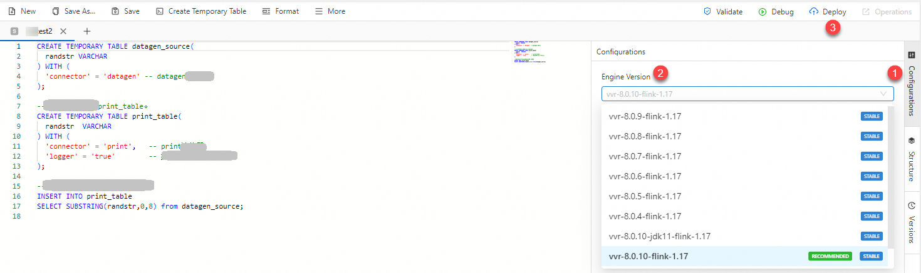Click the Debug play icon
Viewport: 921px width, 273px height.
click(762, 12)
